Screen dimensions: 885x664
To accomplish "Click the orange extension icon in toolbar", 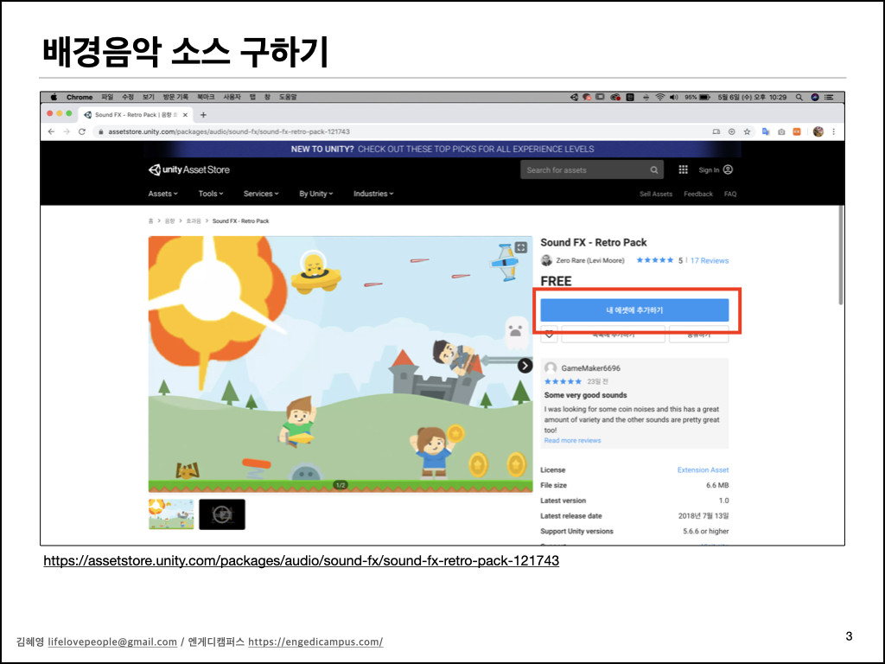I will pos(796,131).
